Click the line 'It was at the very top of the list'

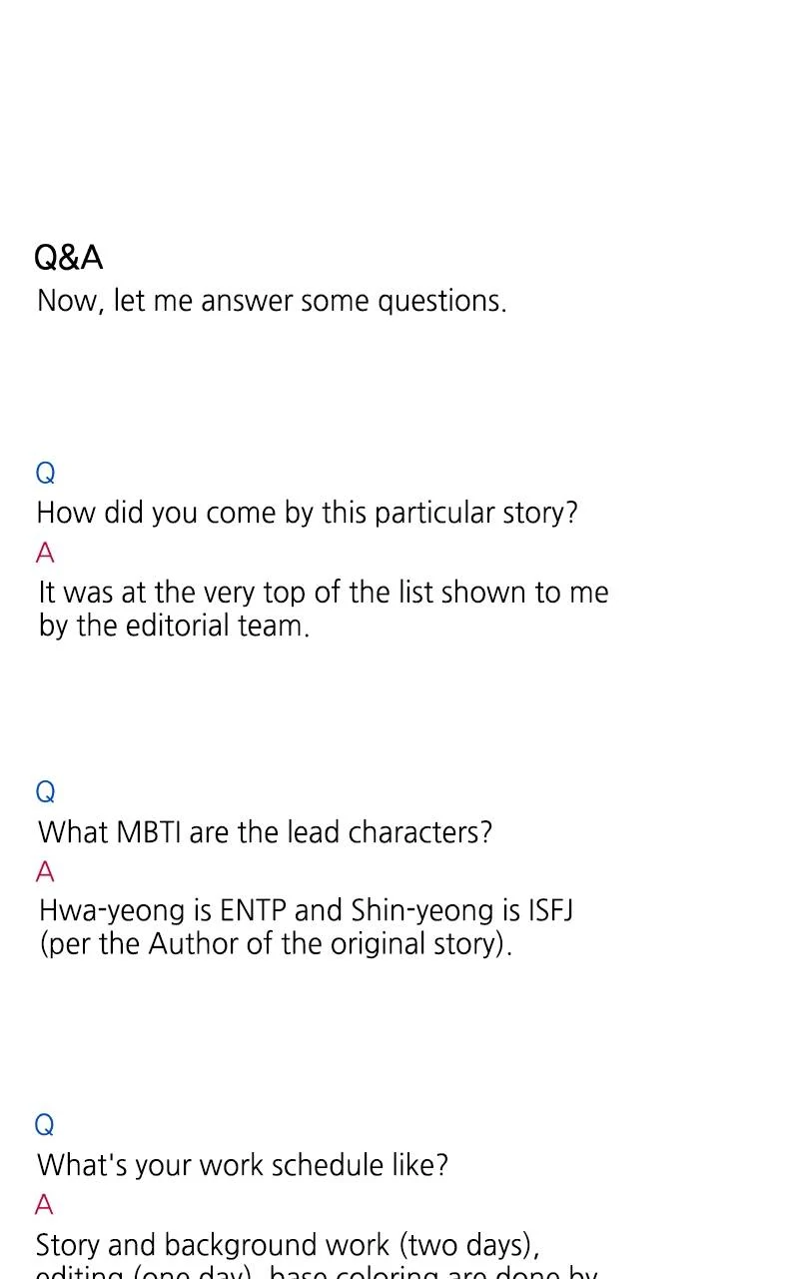pos(323,593)
